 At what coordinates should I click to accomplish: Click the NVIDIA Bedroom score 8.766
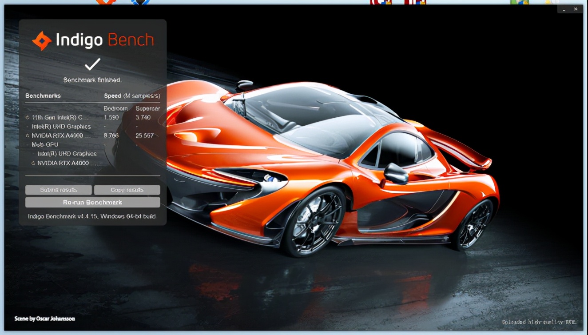pyautogui.click(x=111, y=136)
